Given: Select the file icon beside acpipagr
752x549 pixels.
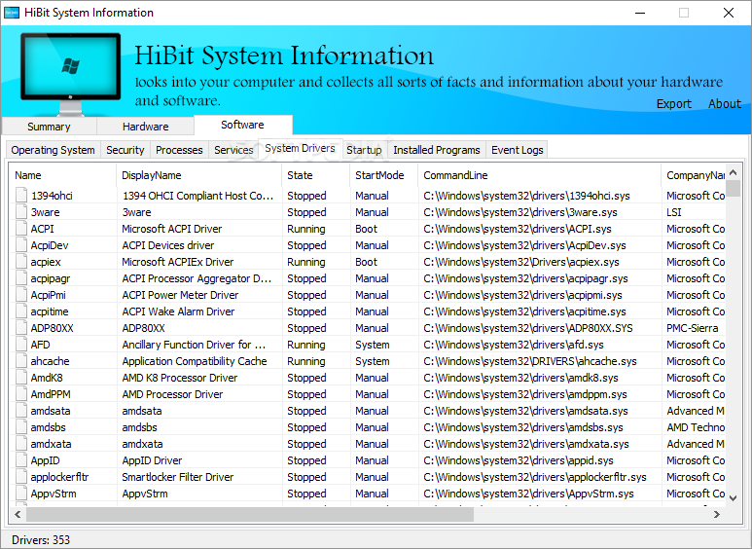Looking at the screenshot, I should [21, 277].
